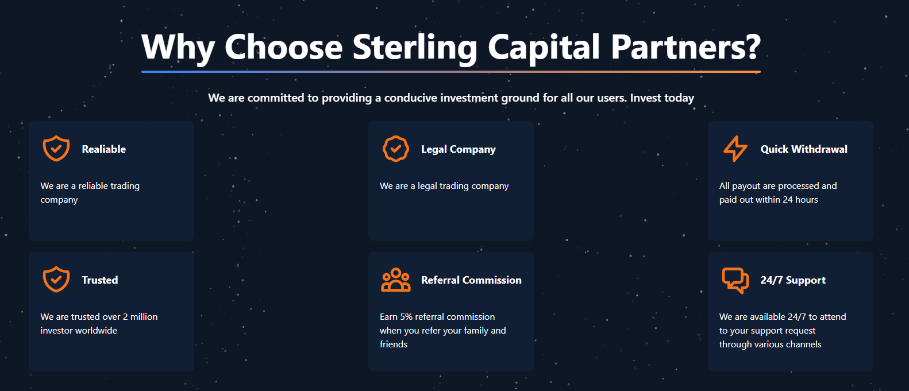Screen dimensions: 909x391
Task: Click the Why Choose Sterling Capital Partners heading
Action: pos(451,47)
